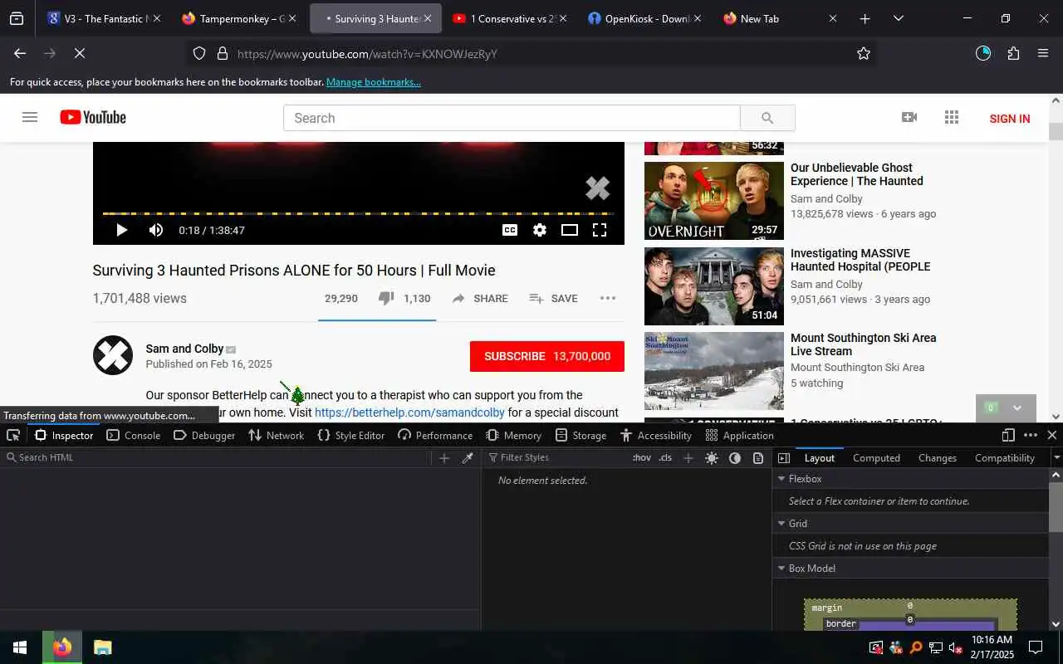The image size is (1063, 664).
Task: Open the YouTube guide hamburger menu
Action: pyautogui.click(x=30, y=118)
